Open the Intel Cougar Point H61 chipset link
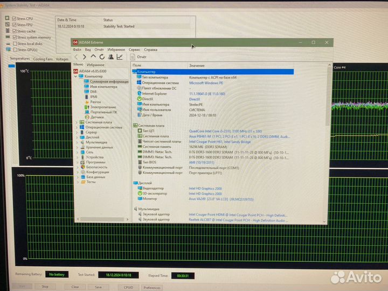This screenshot has width=388, height=291. click(220, 142)
